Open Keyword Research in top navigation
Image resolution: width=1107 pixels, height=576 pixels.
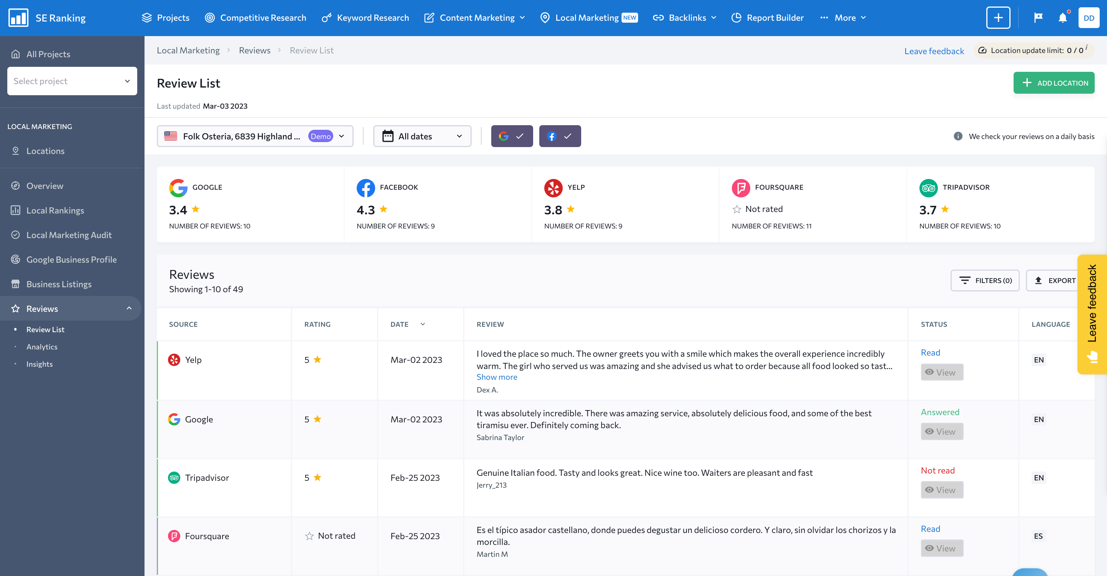[365, 18]
